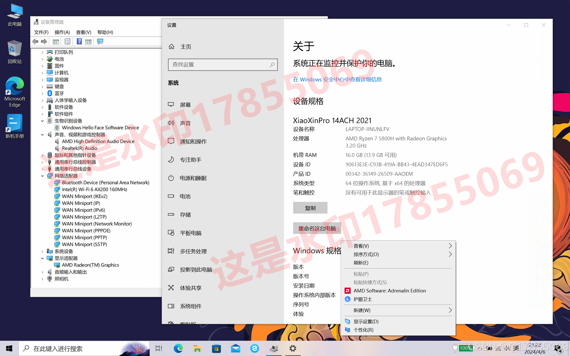Select 显示设置(D) from the context menu
Viewport: 570px width, 356px height.
(x=366, y=321)
